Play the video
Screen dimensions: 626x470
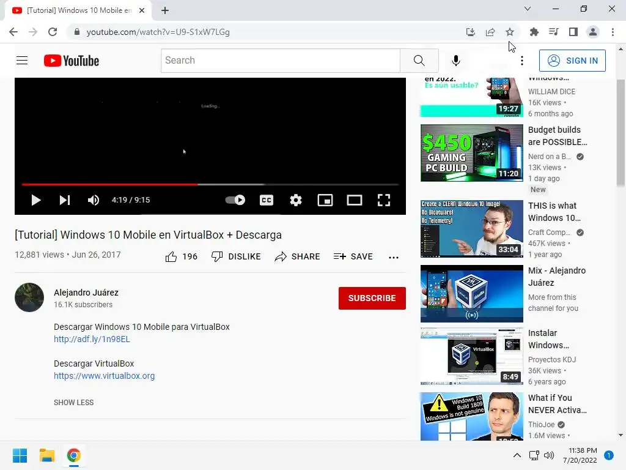(x=36, y=200)
